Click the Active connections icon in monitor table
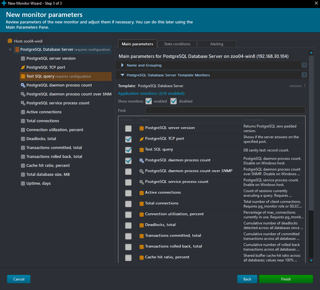This screenshot has height=290, width=320. [x=142, y=193]
